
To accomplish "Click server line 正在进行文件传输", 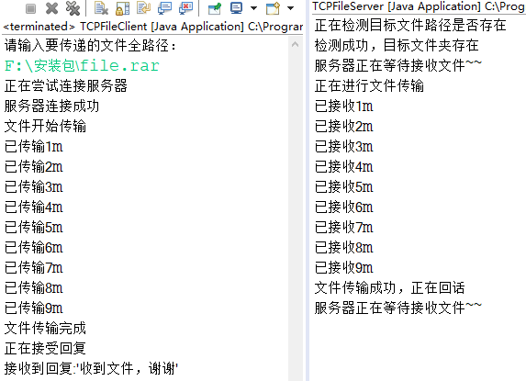I will 369,86.
